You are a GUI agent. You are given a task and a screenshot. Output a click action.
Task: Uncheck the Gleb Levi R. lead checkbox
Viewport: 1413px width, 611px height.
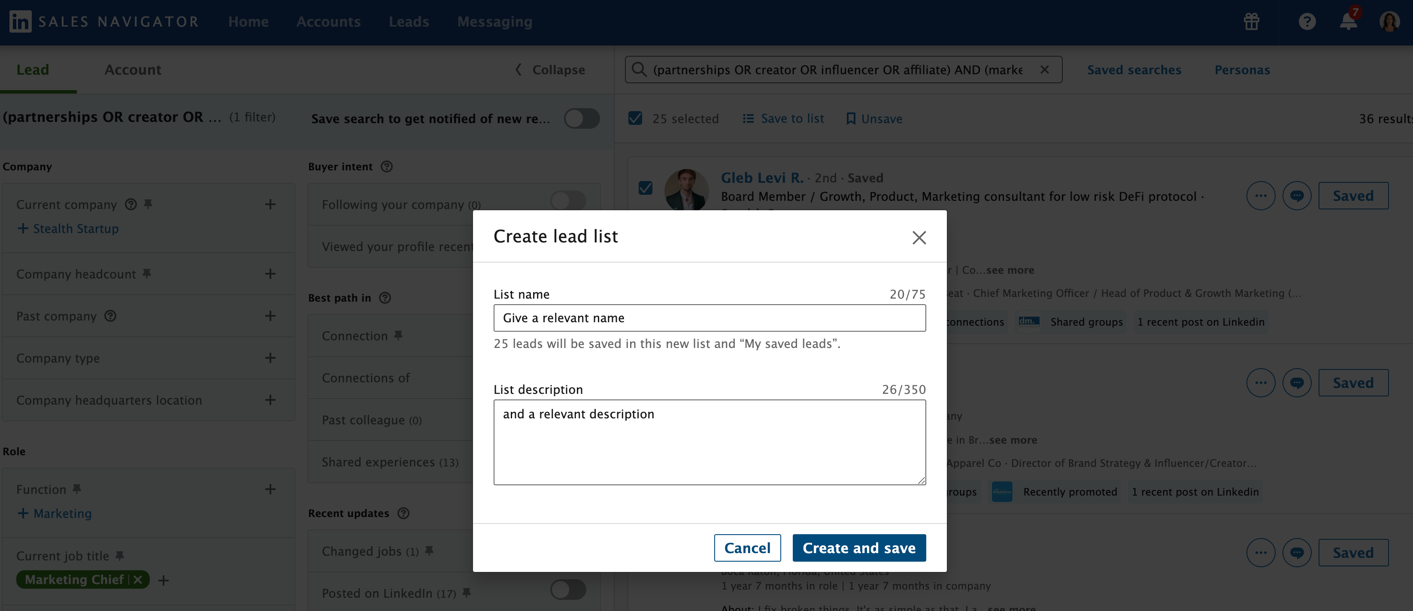click(646, 188)
